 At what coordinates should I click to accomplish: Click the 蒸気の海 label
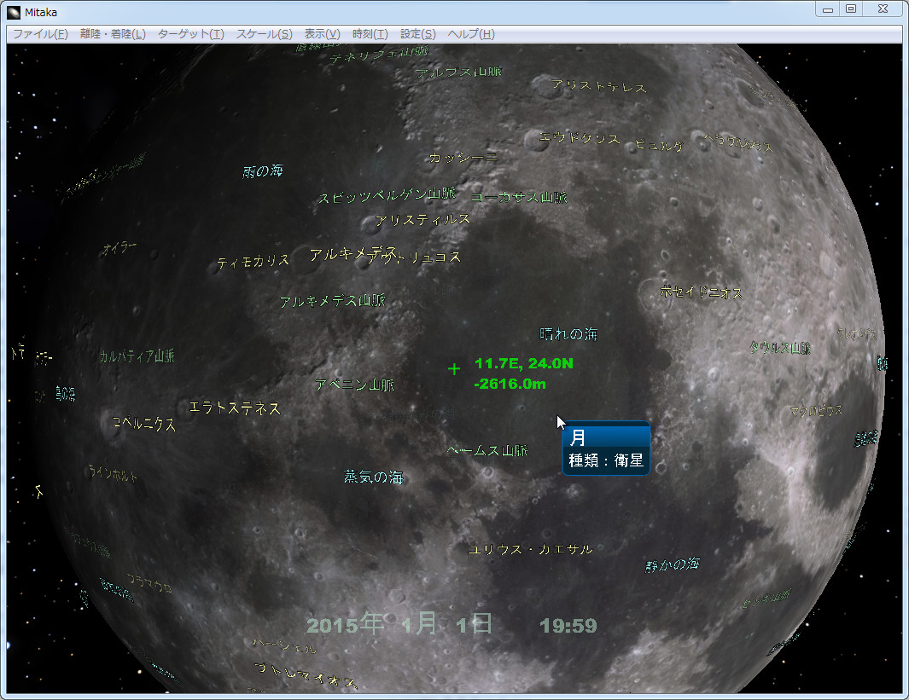[x=373, y=477]
